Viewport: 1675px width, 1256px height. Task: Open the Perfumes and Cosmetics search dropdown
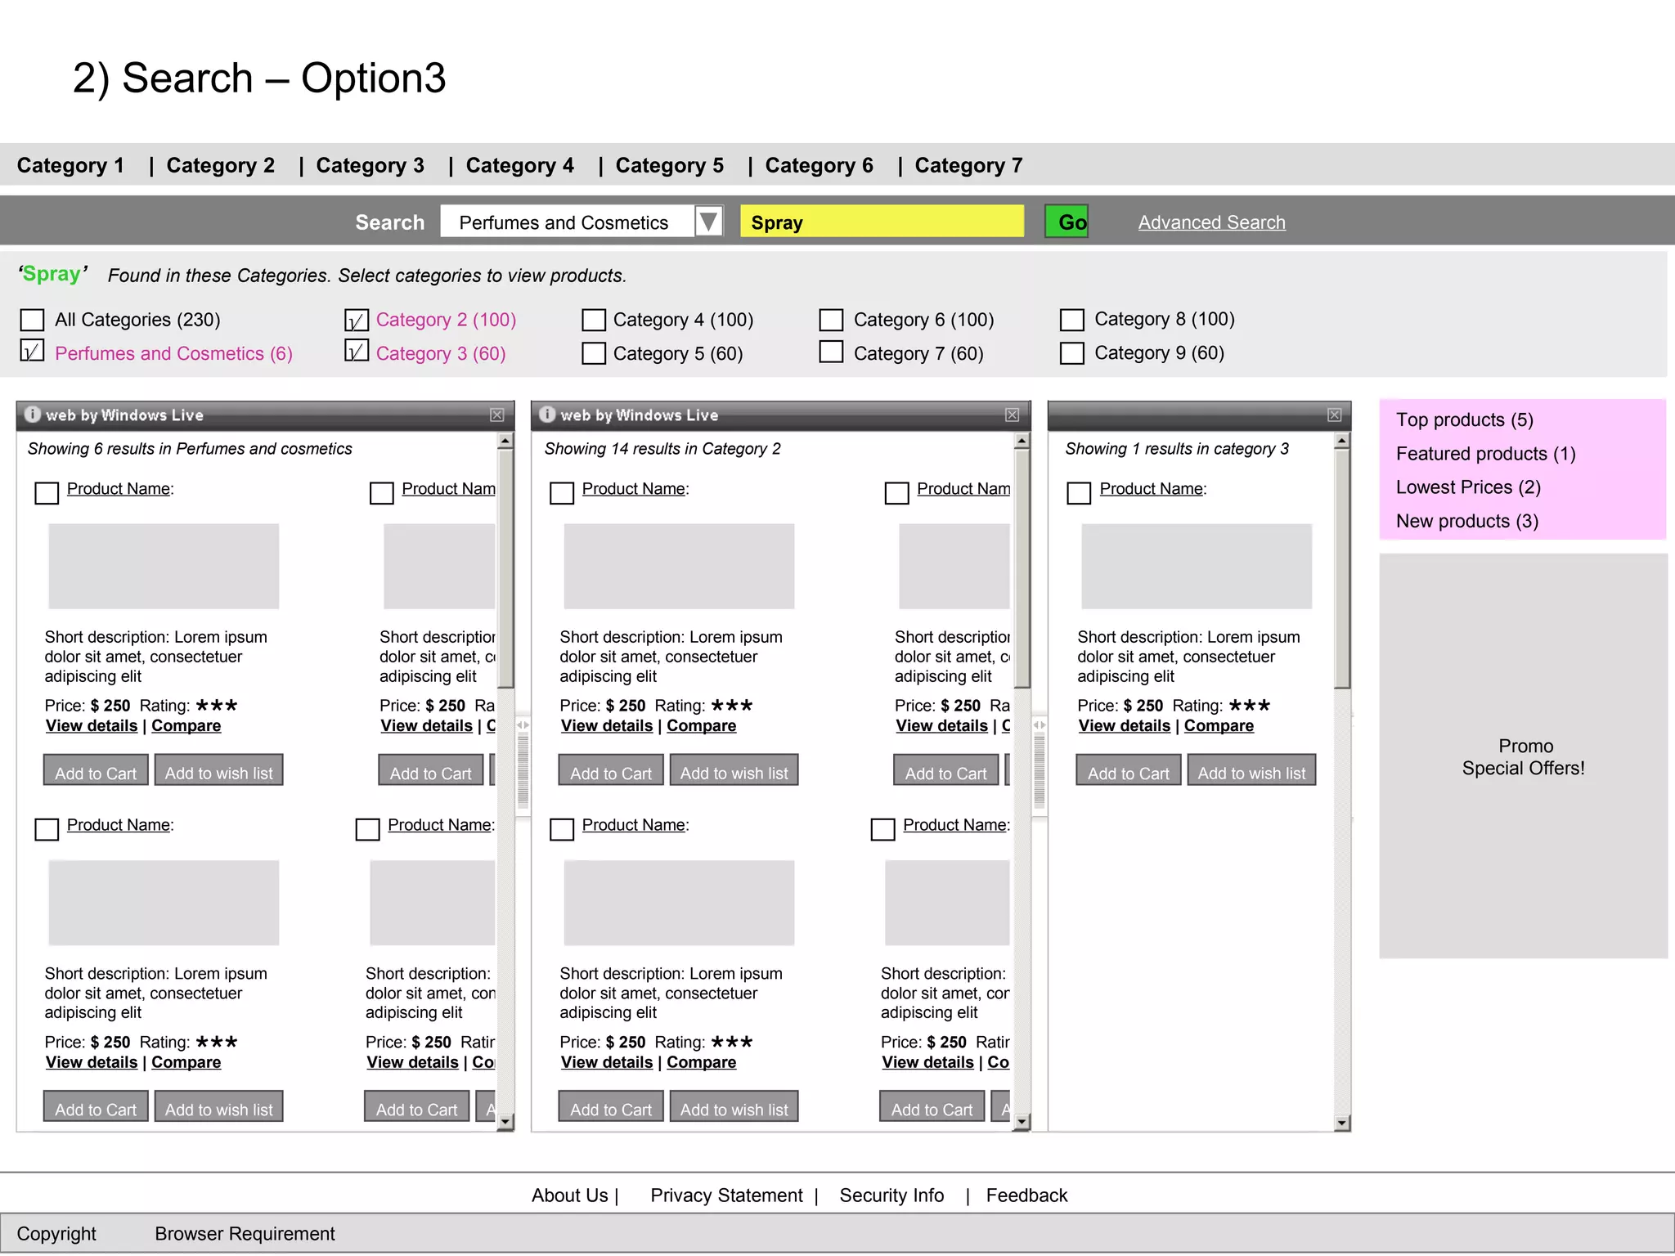[708, 222]
